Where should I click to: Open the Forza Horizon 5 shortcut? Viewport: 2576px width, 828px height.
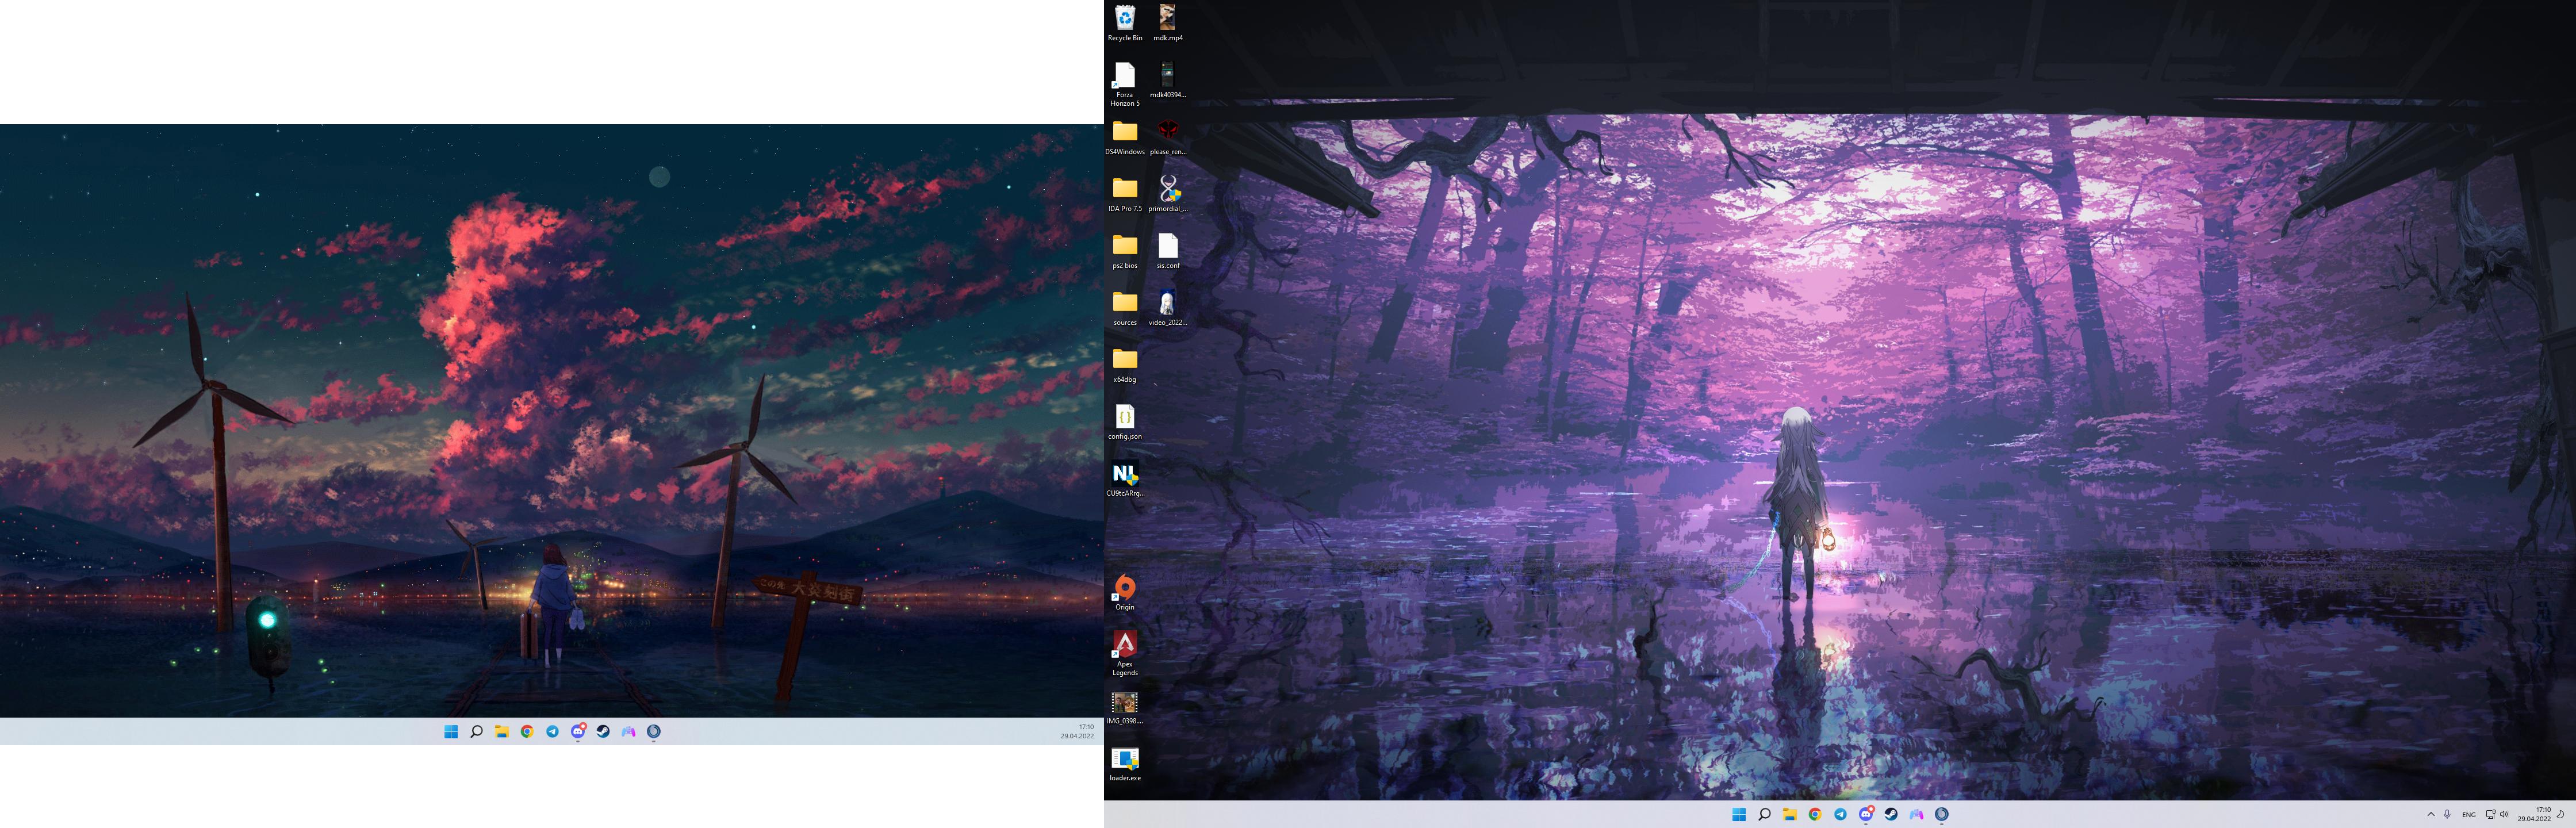[x=1124, y=77]
